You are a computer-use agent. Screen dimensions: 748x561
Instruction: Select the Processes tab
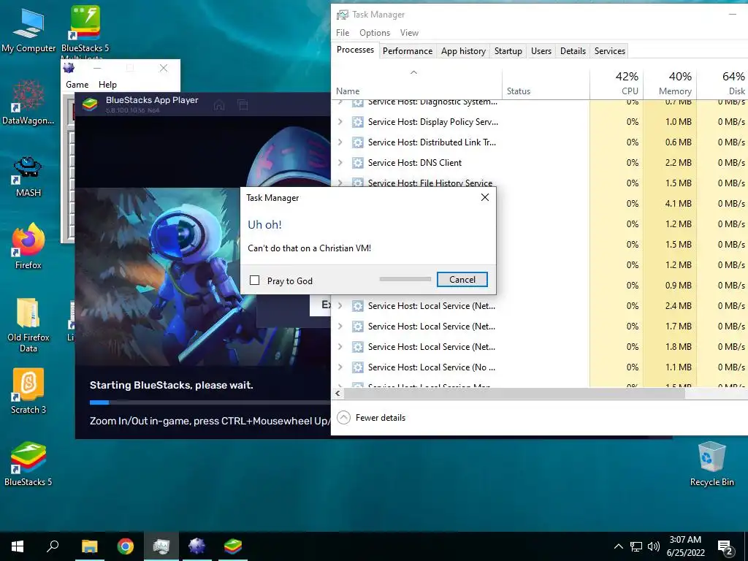356,50
